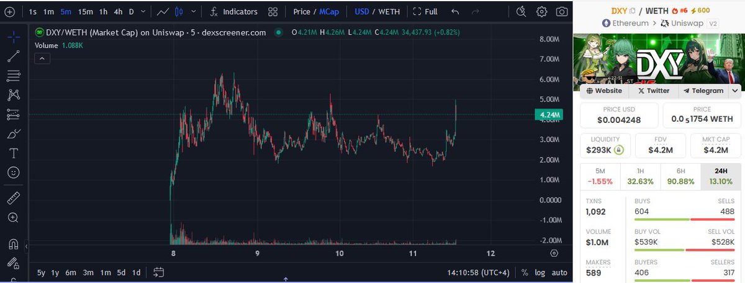This screenshot has width=745, height=283.
Task: Open the go-to-date calendar icon
Action: tap(158, 272)
